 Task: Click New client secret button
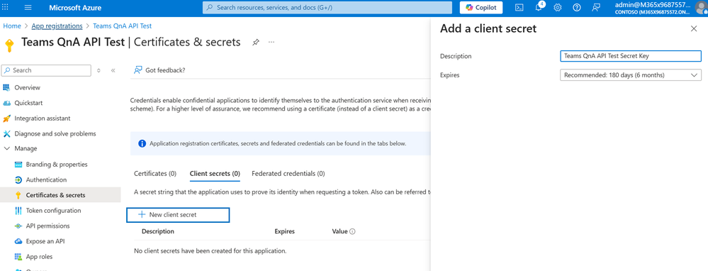(x=178, y=215)
